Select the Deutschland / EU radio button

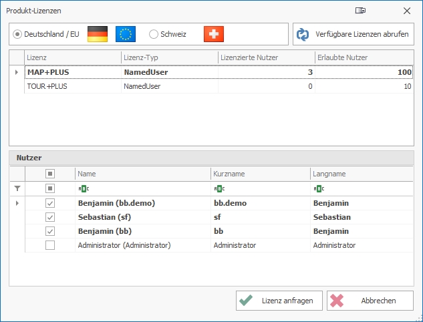18,34
